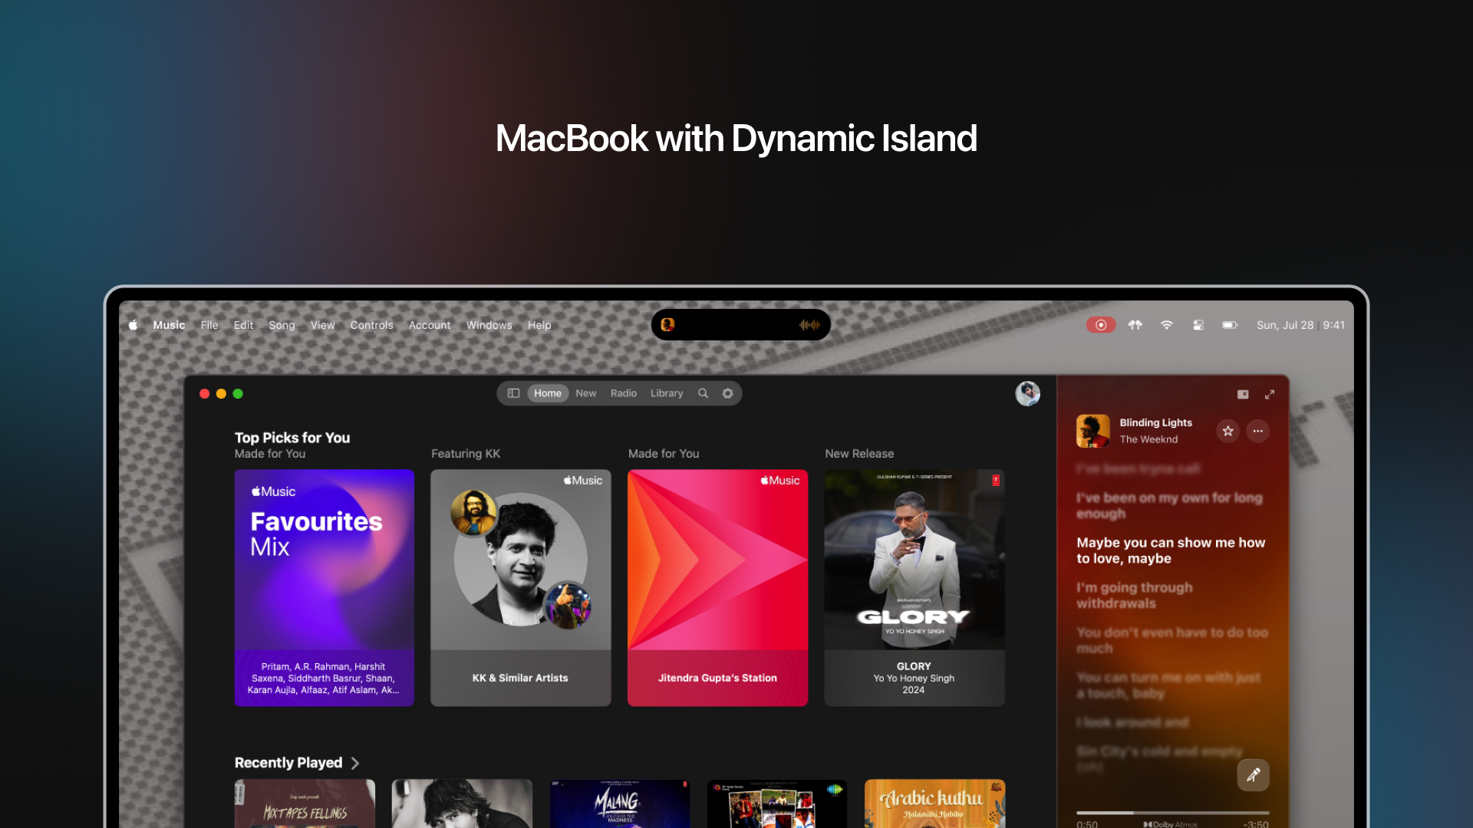Open the Help menu
This screenshot has width=1473, height=828.
coord(539,325)
